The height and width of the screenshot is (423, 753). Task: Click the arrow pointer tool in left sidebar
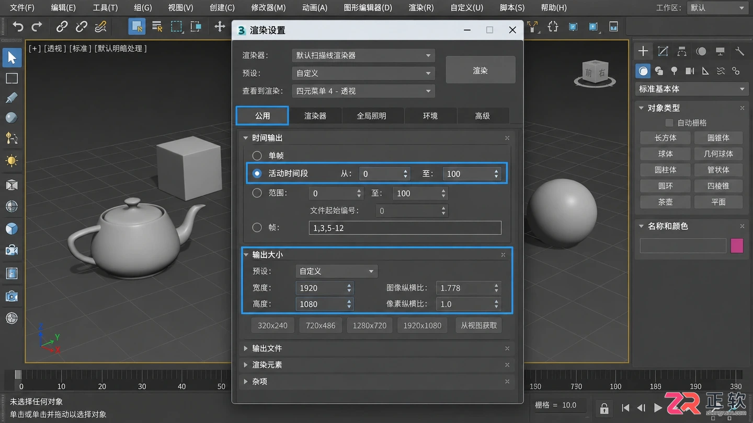coord(12,57)
